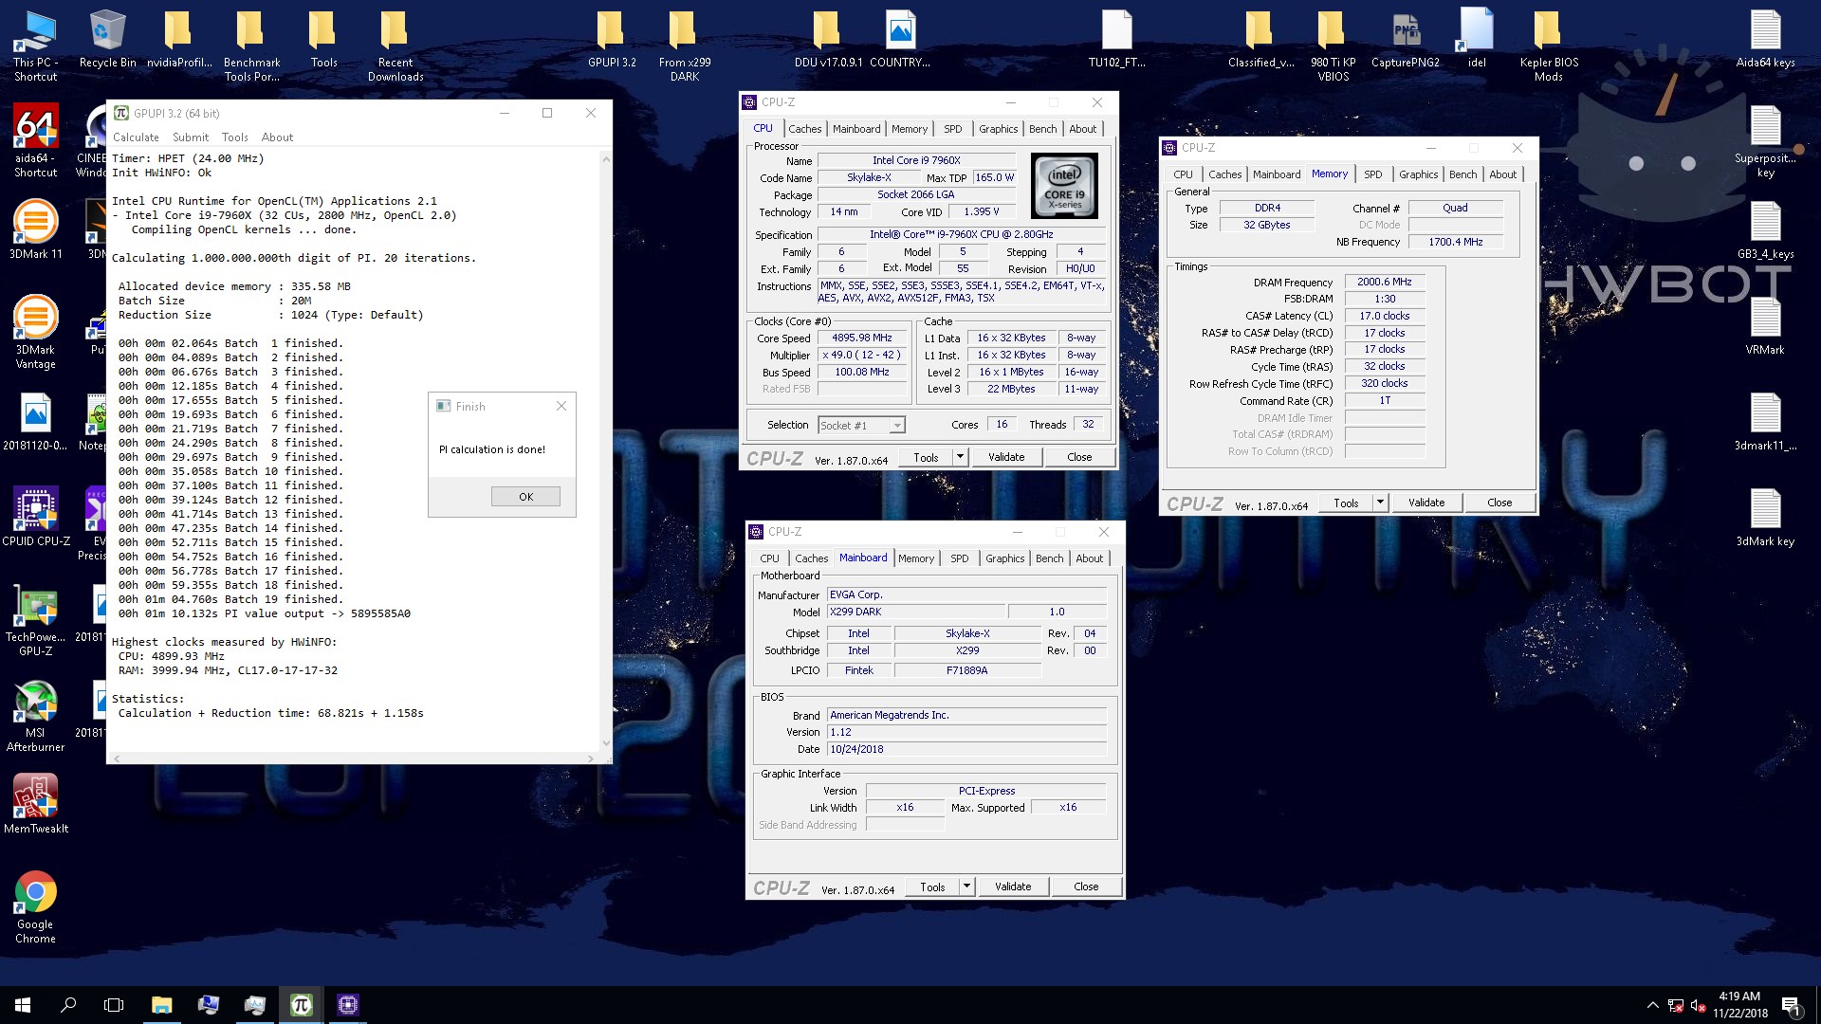
Task: Open the Socket #1 selection dropdown
Action: point(861,425)
